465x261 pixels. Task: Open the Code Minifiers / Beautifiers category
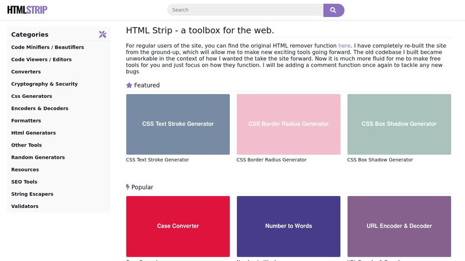(x=48, y=47)
